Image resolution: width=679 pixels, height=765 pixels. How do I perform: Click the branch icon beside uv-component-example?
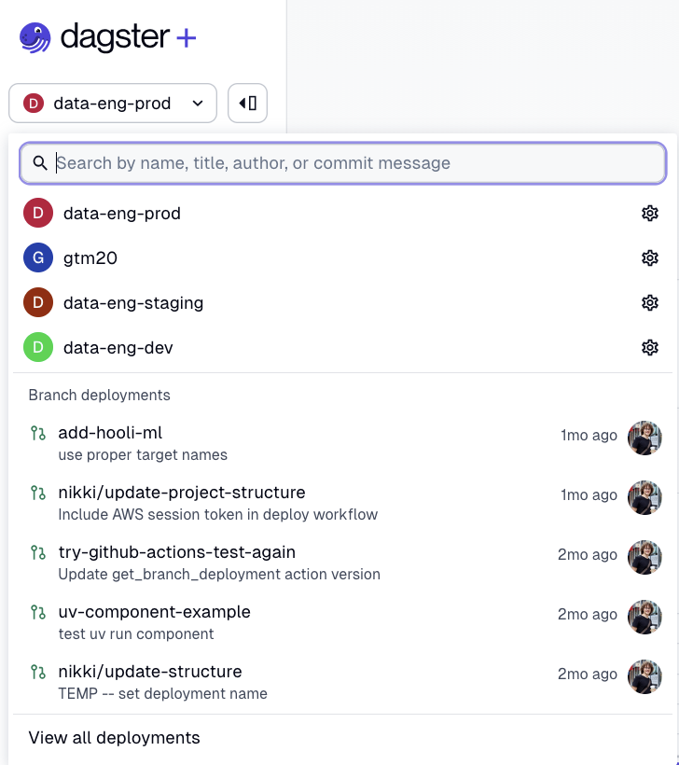point(38,612)
